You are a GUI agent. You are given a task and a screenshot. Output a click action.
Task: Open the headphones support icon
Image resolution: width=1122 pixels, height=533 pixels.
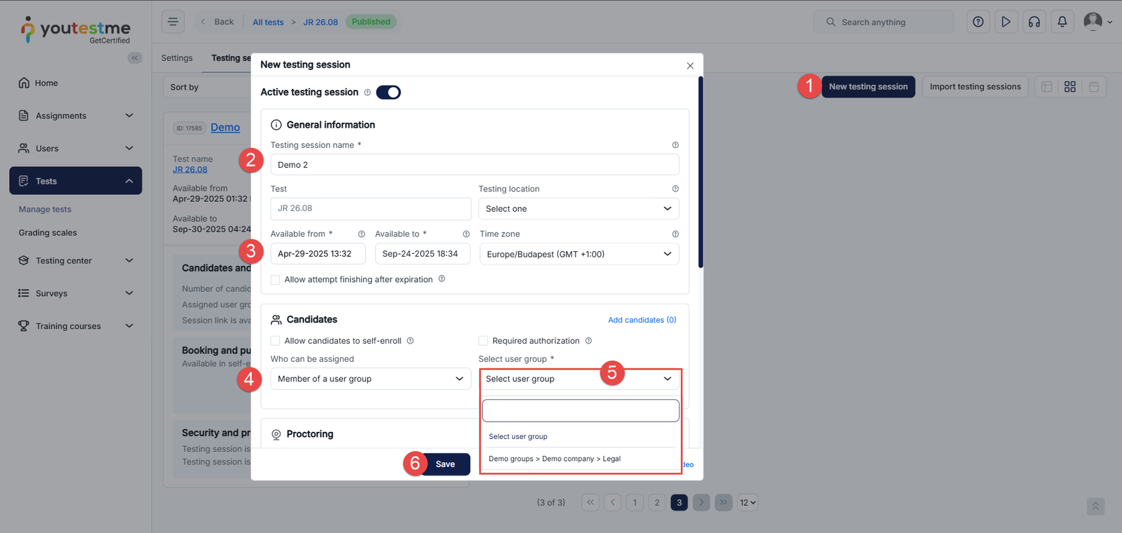tap(1034, 22)
